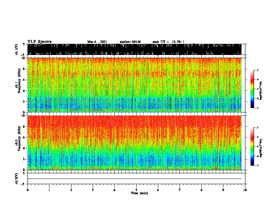The image size is (276, 213).
Task: Click the ch.1 spectrogram color scale bar
Action: point(252,89)
